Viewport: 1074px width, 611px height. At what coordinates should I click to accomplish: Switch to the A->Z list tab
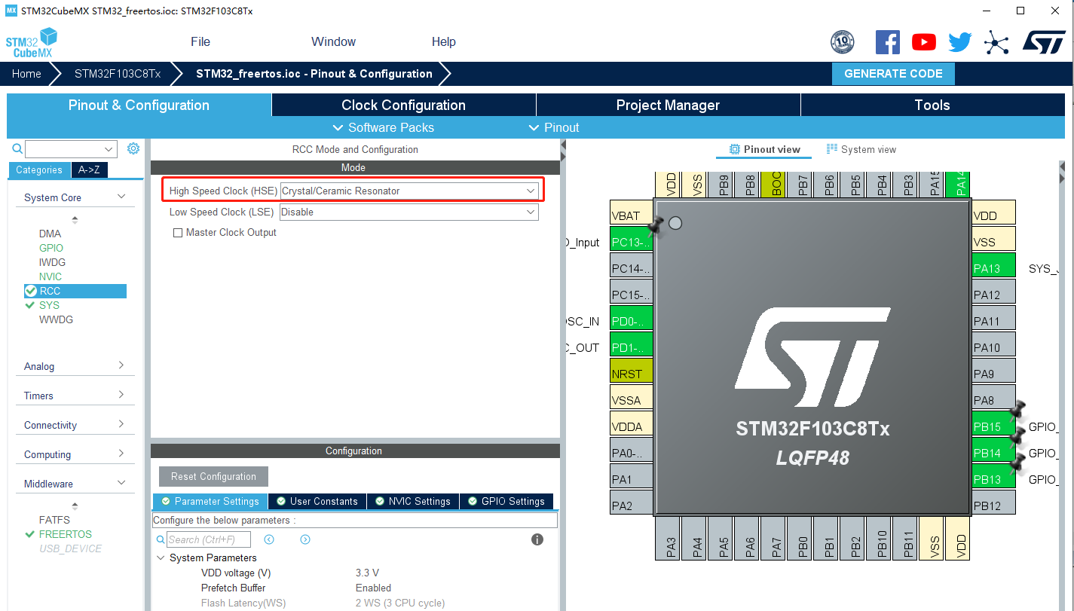[x=89, y=170]
